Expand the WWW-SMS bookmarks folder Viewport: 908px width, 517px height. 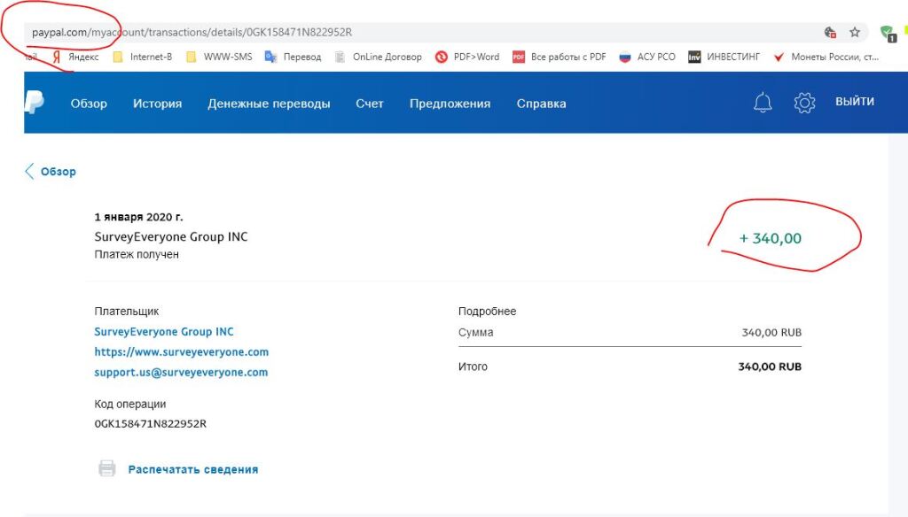tap(218, 57)
